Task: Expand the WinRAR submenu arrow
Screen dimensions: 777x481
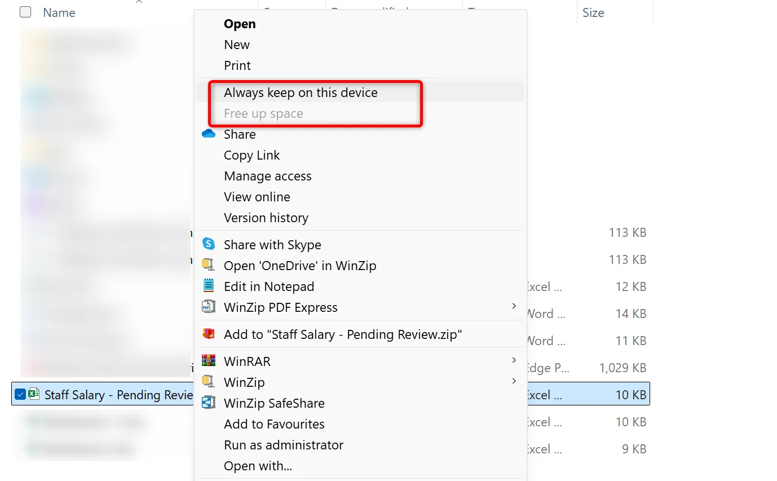Action: (514, 360)
